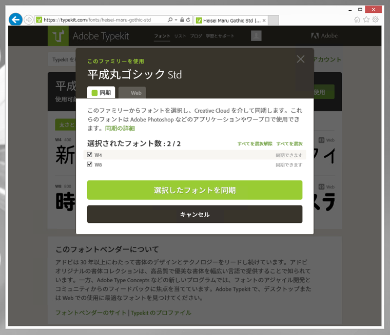Viewport: 390px width, 335px height.
Task: Click the キャンセル button
Action: coord(195,214)
